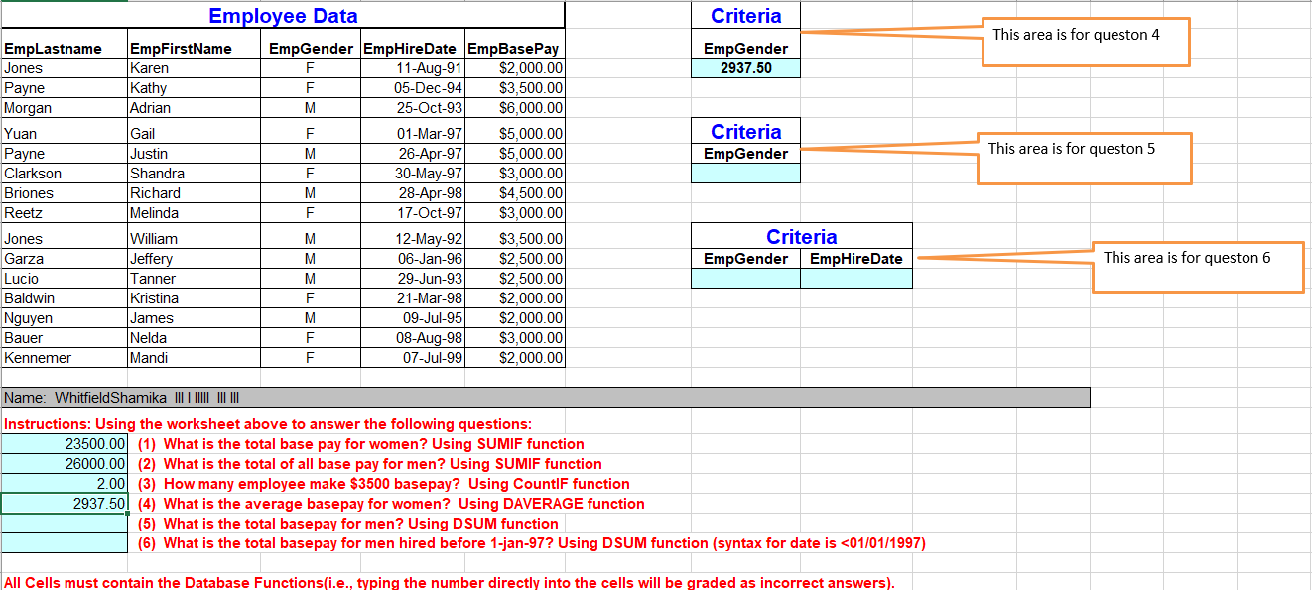The image size is (1312, 590).
Task: Select the callout pointing to question 6 criteria
Action: tap(1198, 266)
